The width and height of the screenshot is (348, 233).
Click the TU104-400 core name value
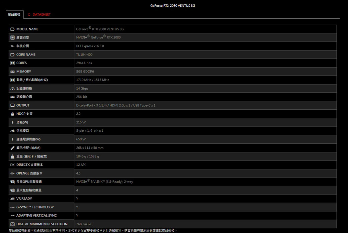click(x=84, y=54)
